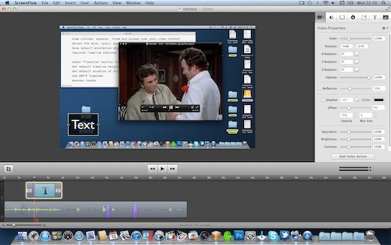Click the timeline zoom-in magnifier icon
391x245 pixels.
(x=44, y=225)
